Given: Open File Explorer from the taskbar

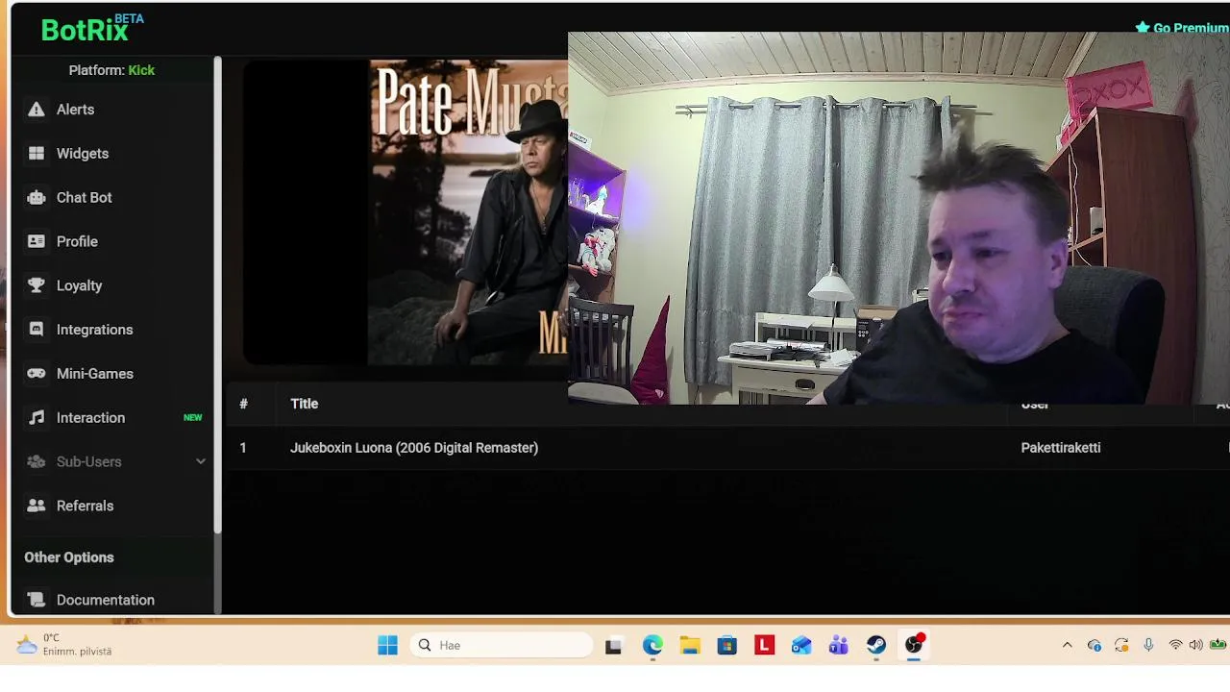Looking at the screenshot, I should tap(690, 646).
